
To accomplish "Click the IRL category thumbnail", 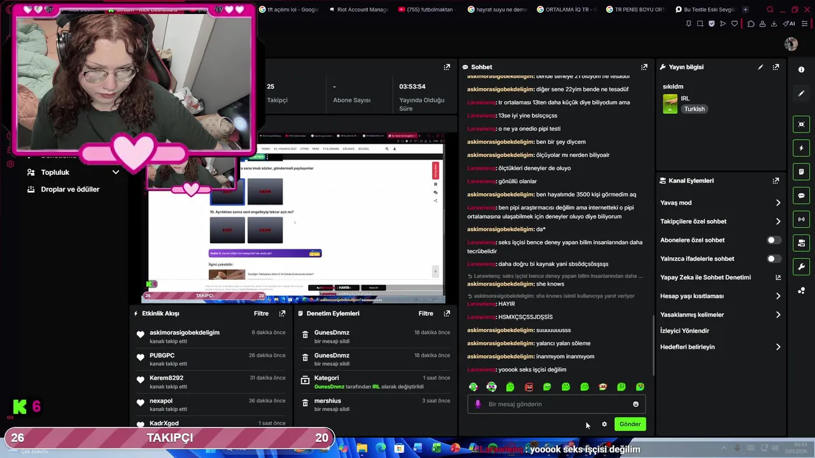I will pos(670,104).
